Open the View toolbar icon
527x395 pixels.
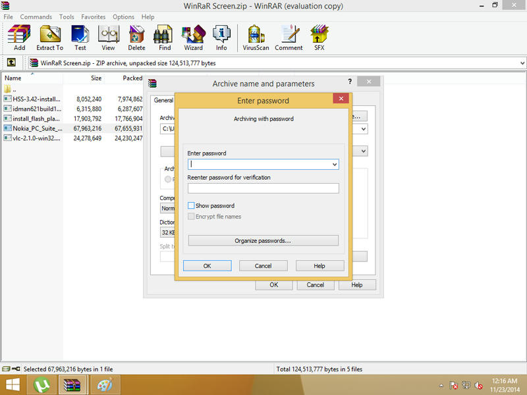[x=108, y=38]
